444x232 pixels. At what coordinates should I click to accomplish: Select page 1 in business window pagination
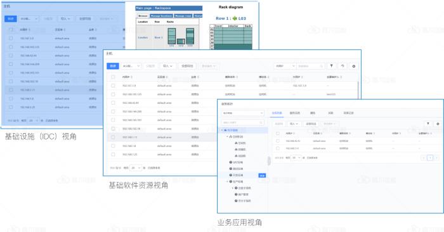(x=430, y=158)
